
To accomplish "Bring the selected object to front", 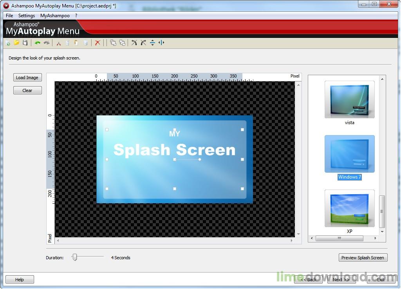I will (x=112, y=43).
